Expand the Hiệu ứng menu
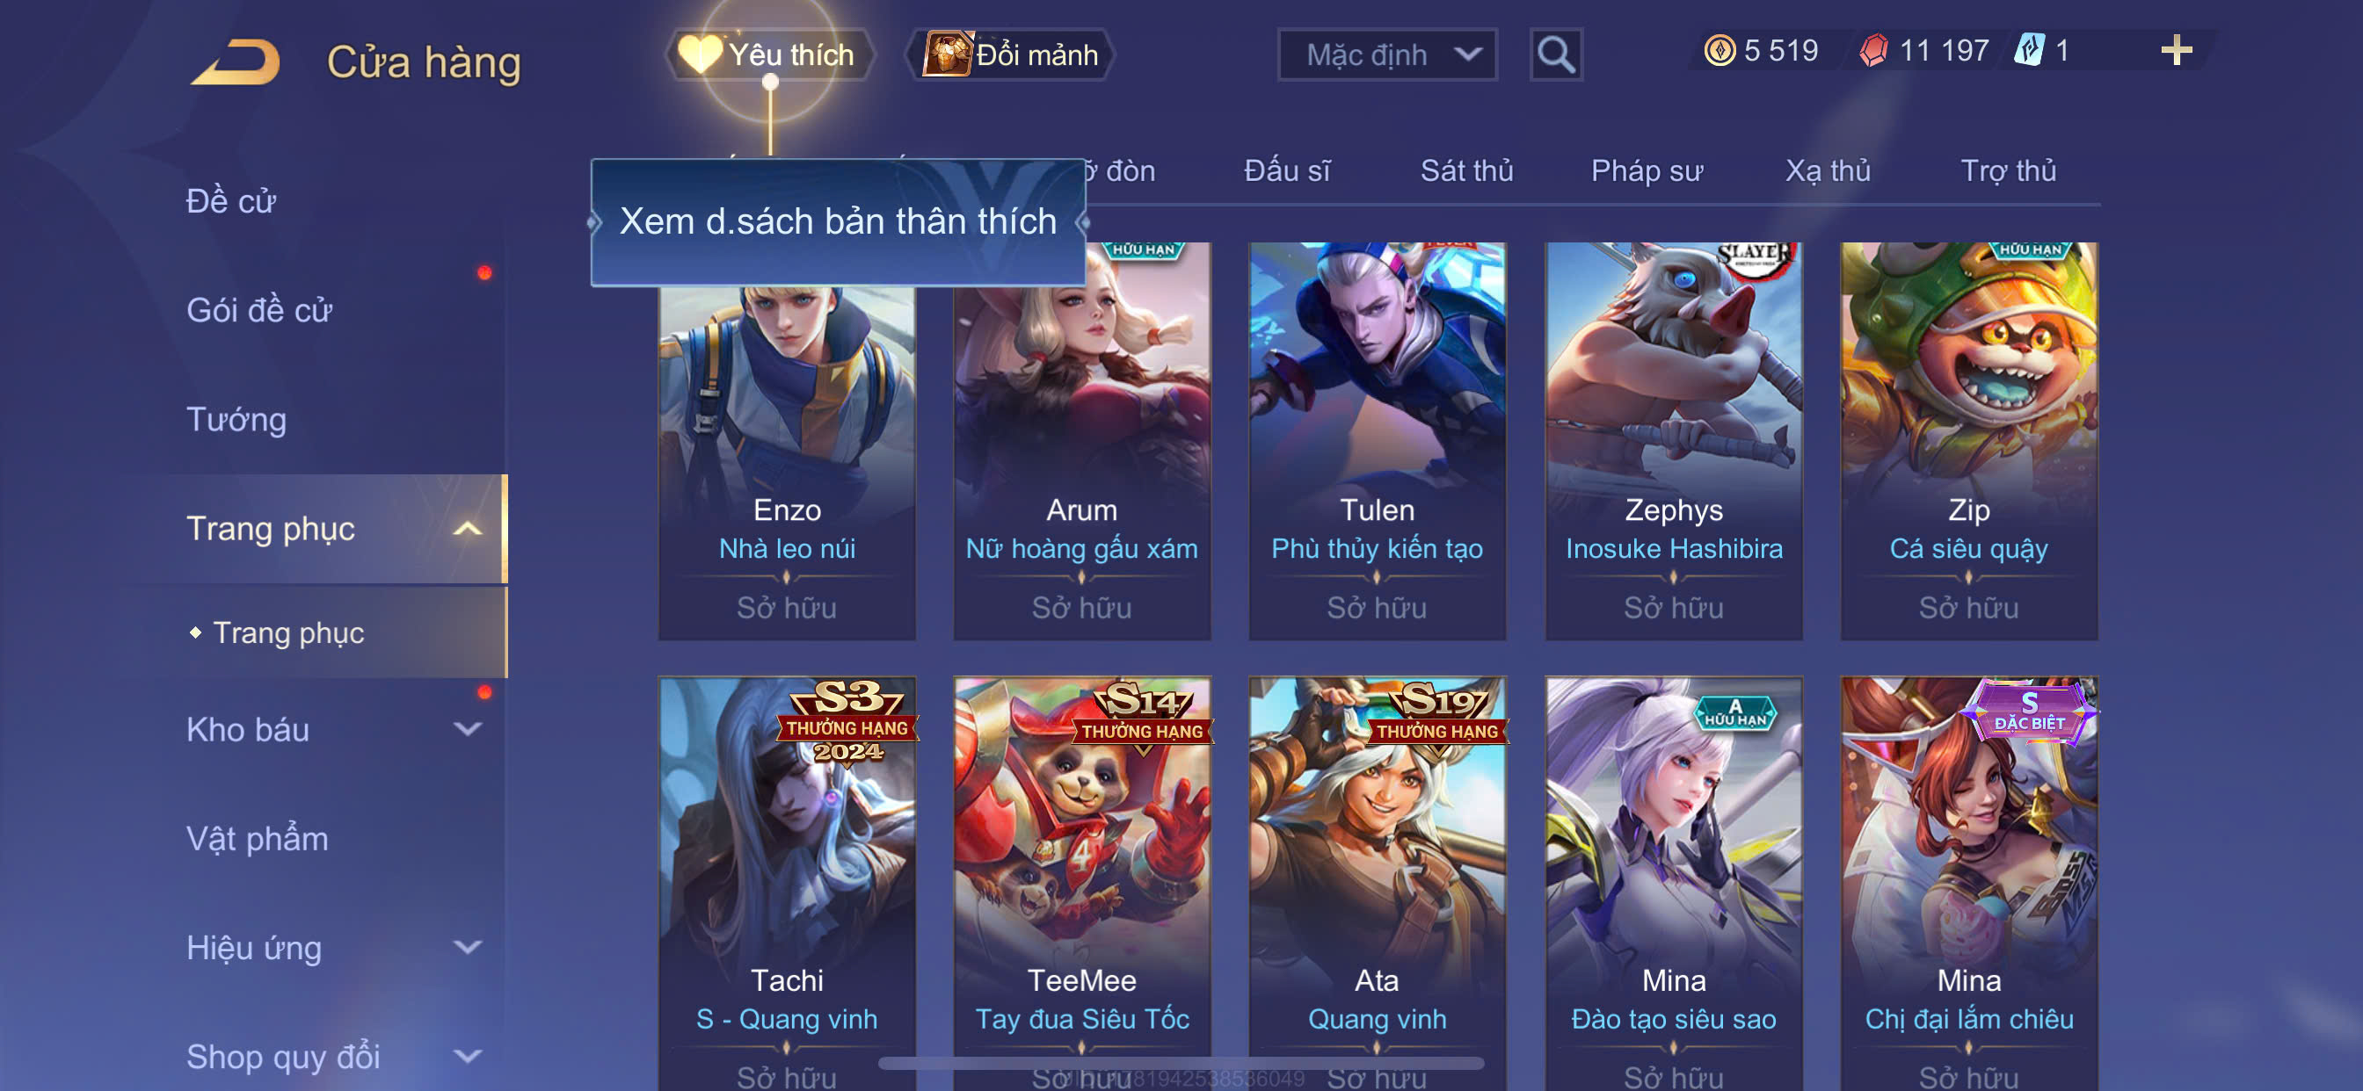The width and height of the screenshot is (2363, 1091). 468,947
